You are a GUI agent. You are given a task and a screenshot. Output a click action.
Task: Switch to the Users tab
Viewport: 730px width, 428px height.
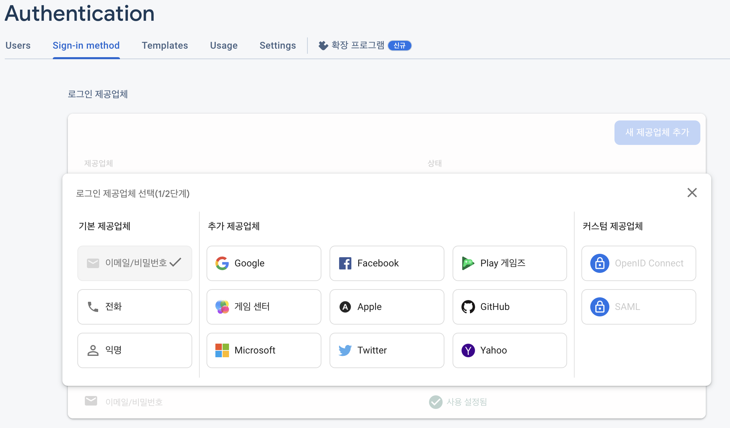pyautogui.click(x=18, y=45)
